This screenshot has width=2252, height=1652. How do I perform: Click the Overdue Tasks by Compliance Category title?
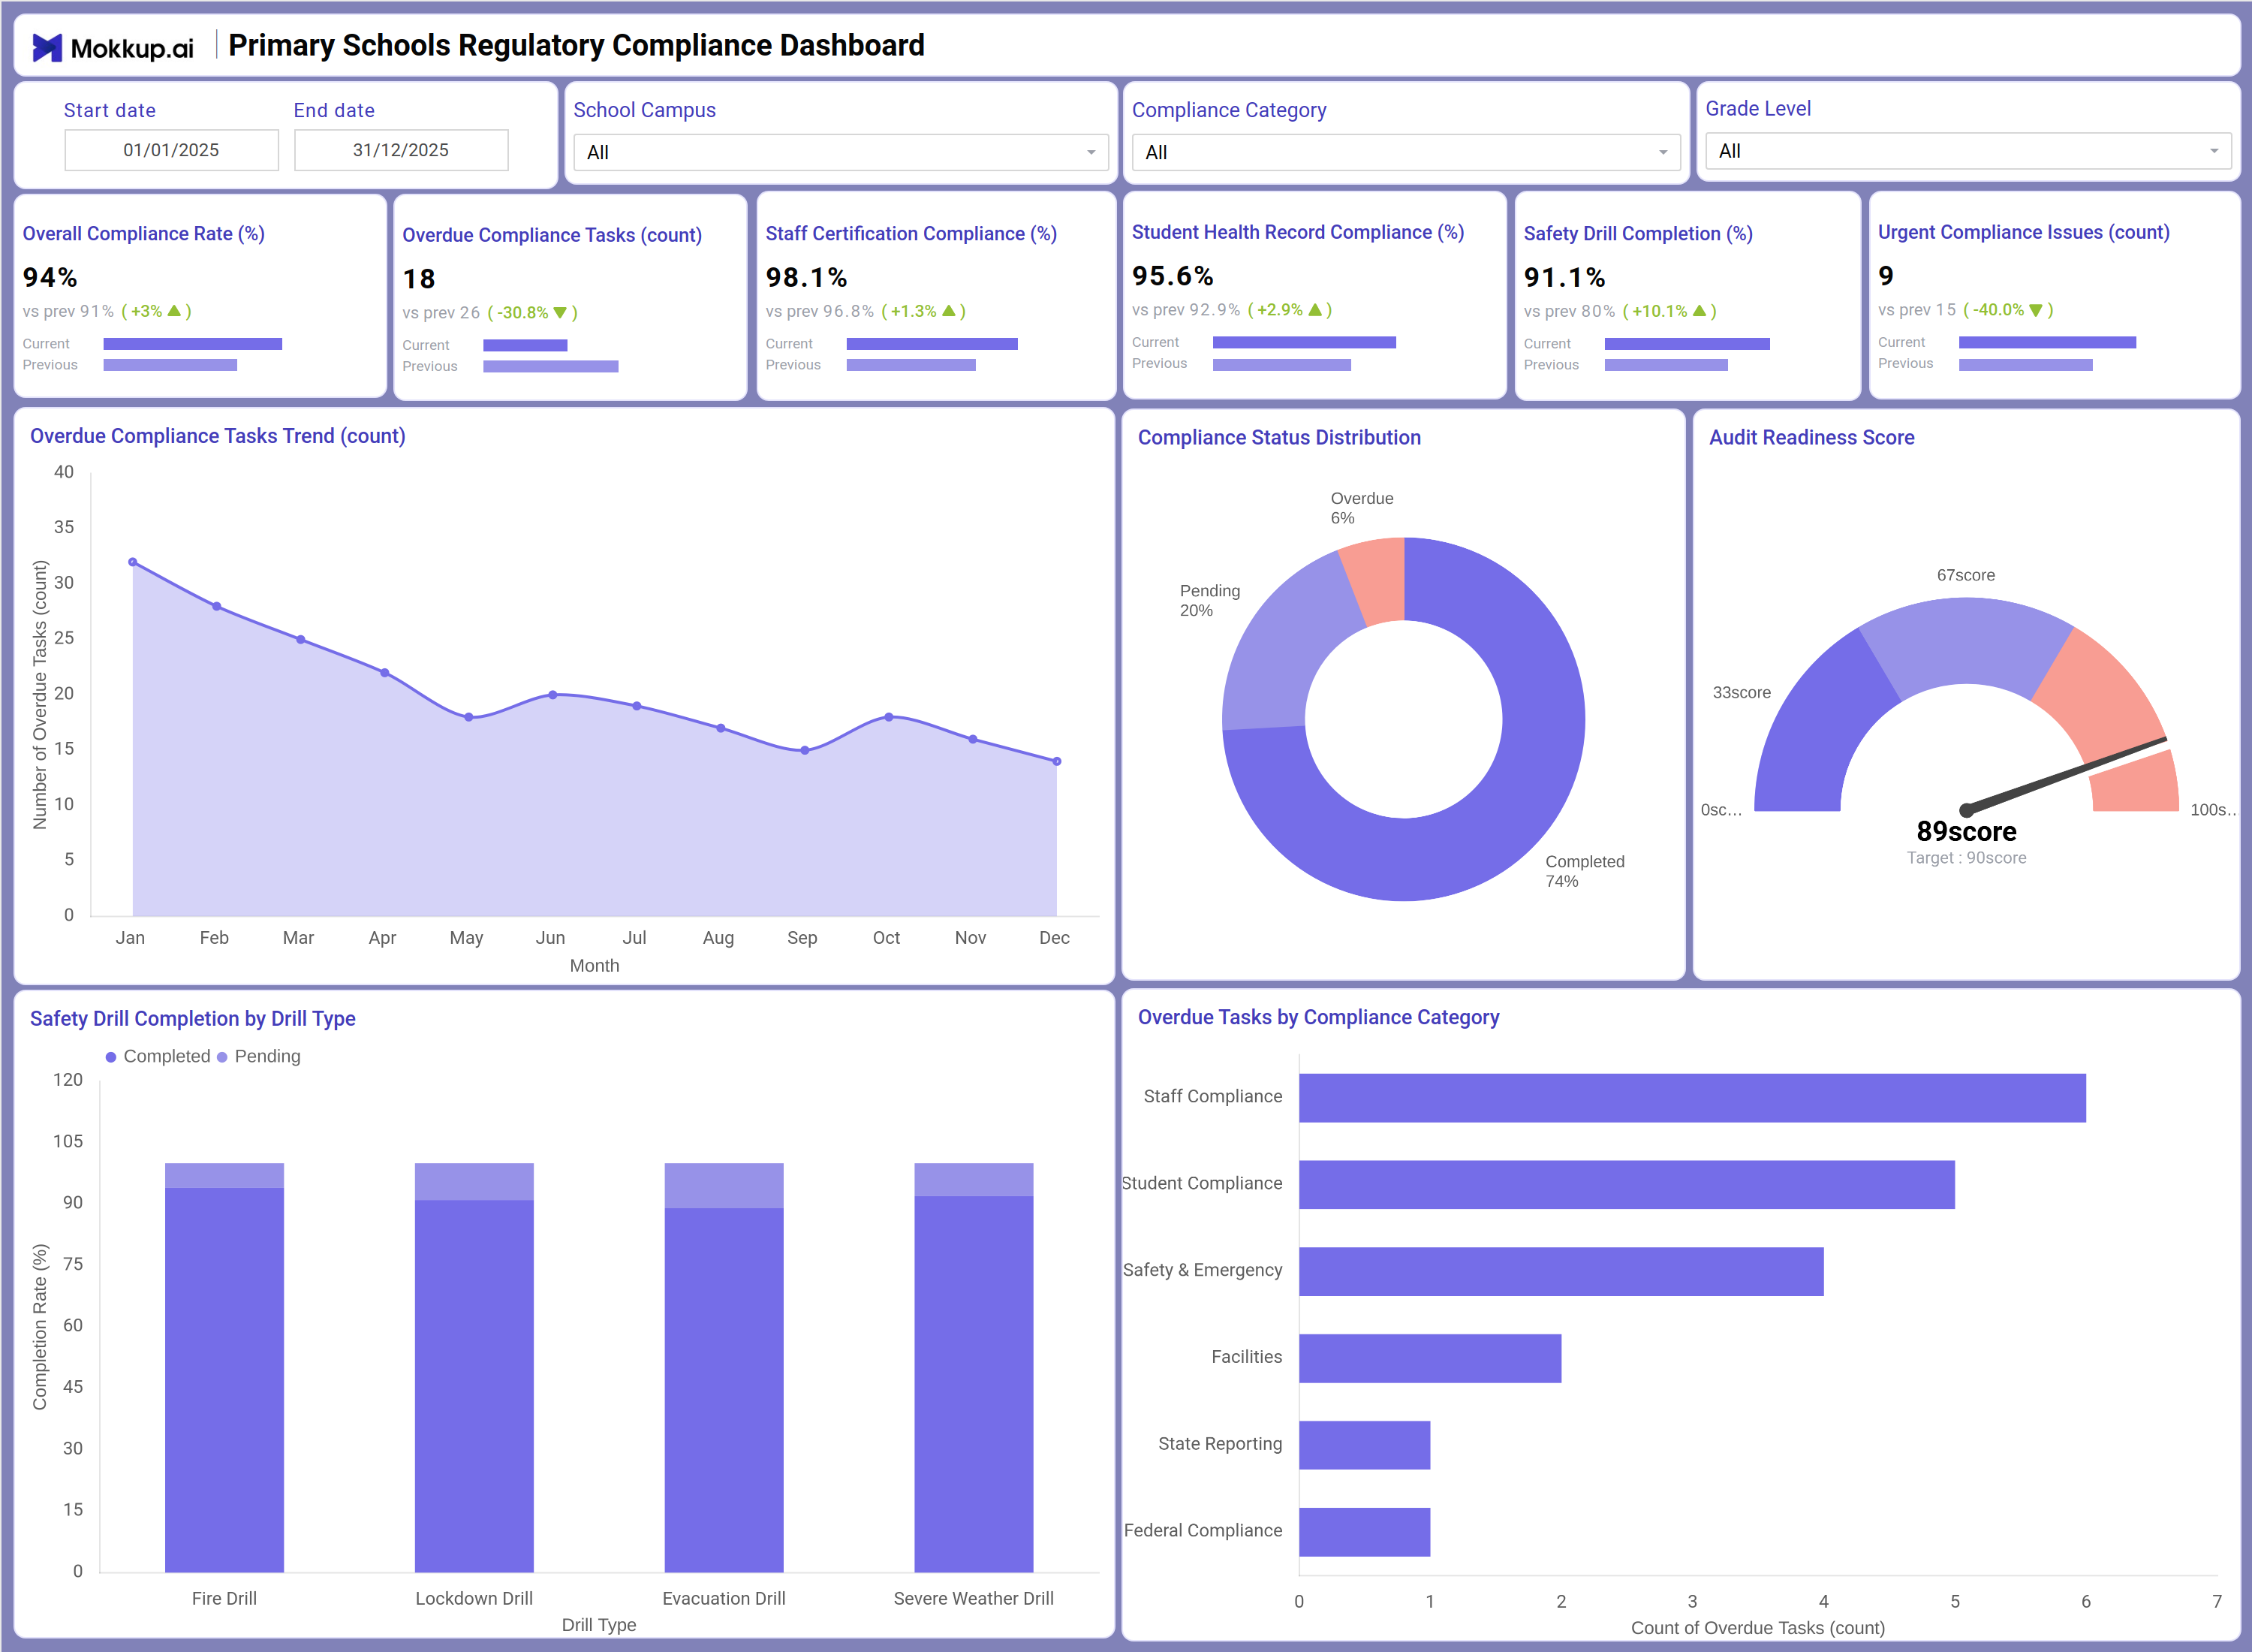click(1318, 1017)
